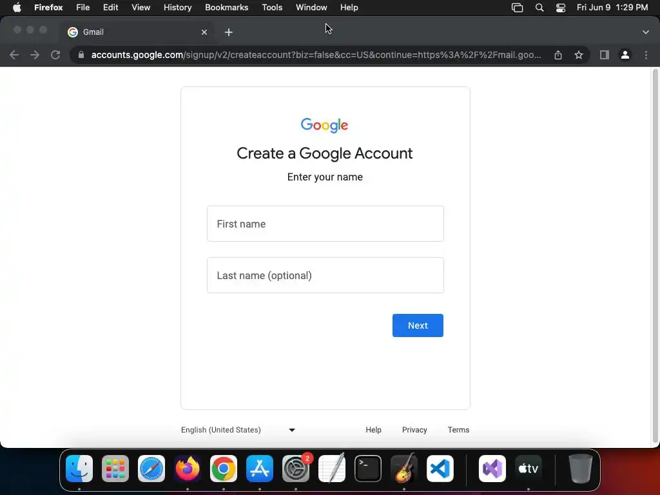Click the page vertical scrollbar
The width and height of the screenshot is (660, 495).
(x=655, y=257)
